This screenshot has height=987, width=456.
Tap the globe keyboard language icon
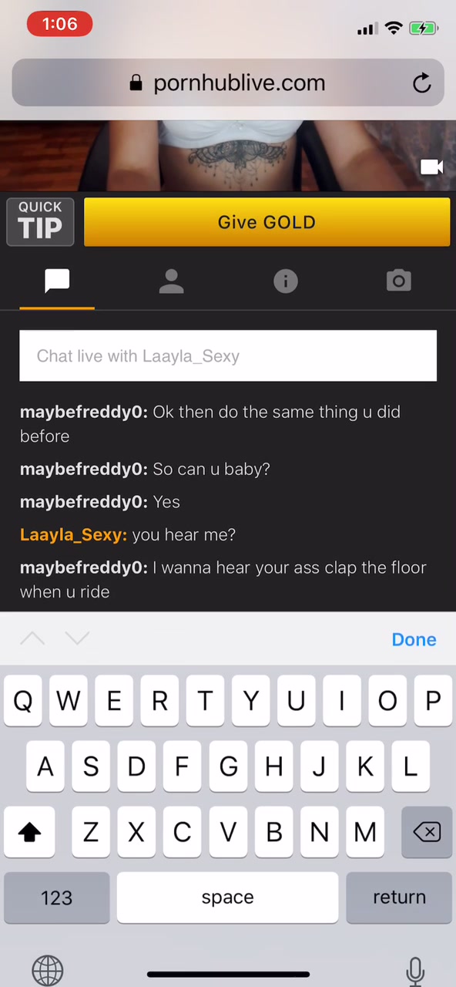[47, 971]
